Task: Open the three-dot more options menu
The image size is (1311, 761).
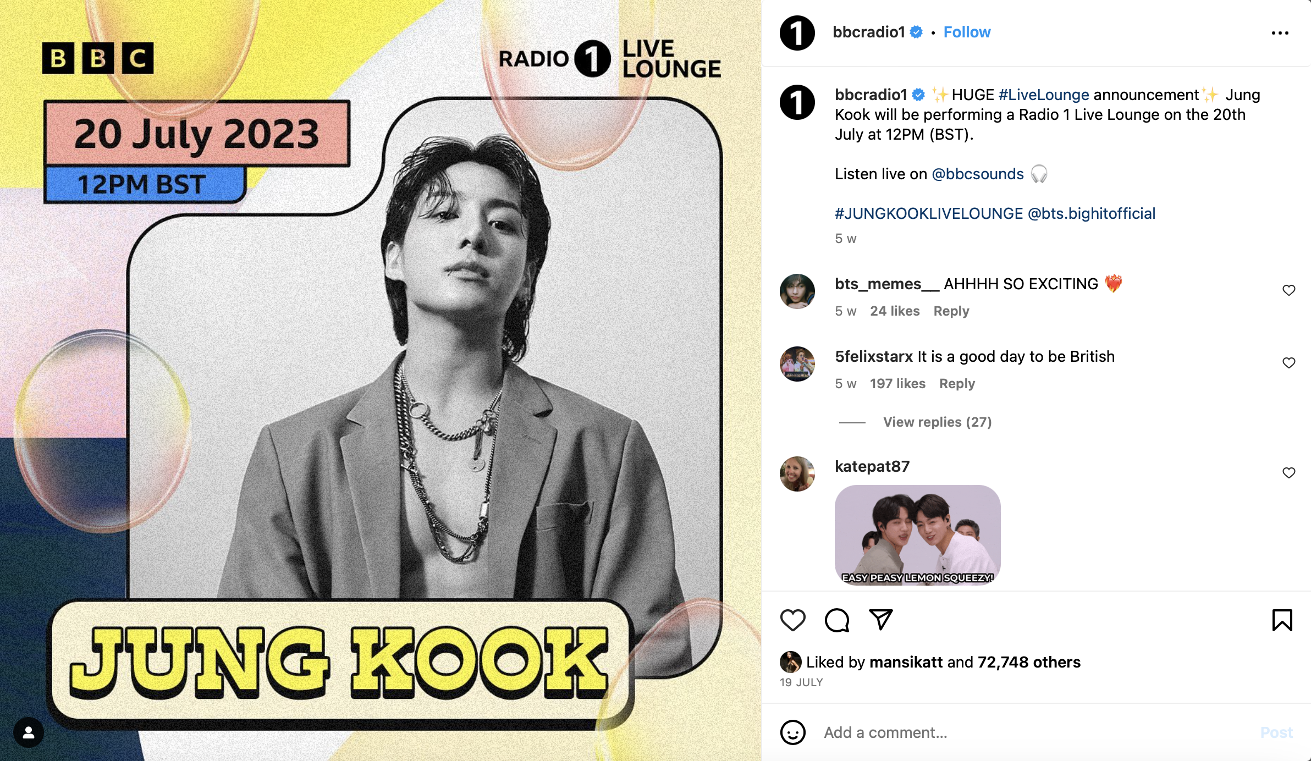Action: coord(1280,33)
